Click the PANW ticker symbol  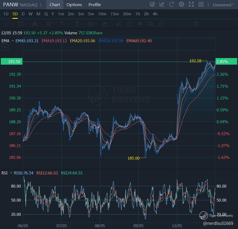point(11,4)
